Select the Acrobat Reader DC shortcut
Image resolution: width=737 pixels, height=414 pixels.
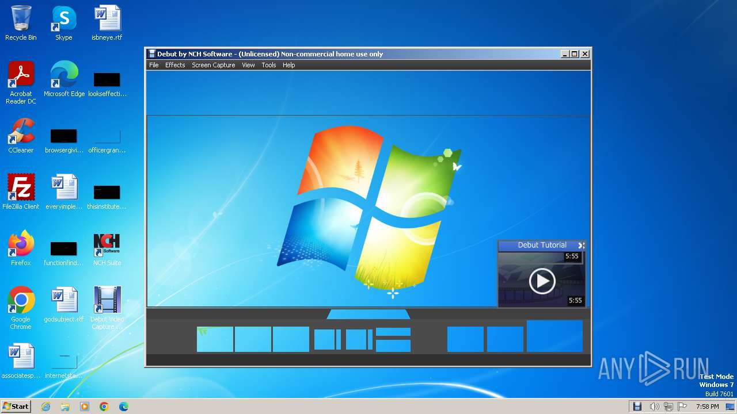pos(21,83)
